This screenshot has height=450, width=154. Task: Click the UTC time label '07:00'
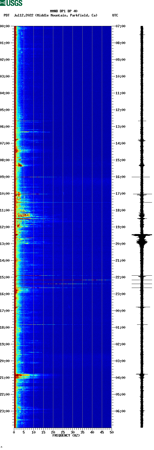coord(121,26)
